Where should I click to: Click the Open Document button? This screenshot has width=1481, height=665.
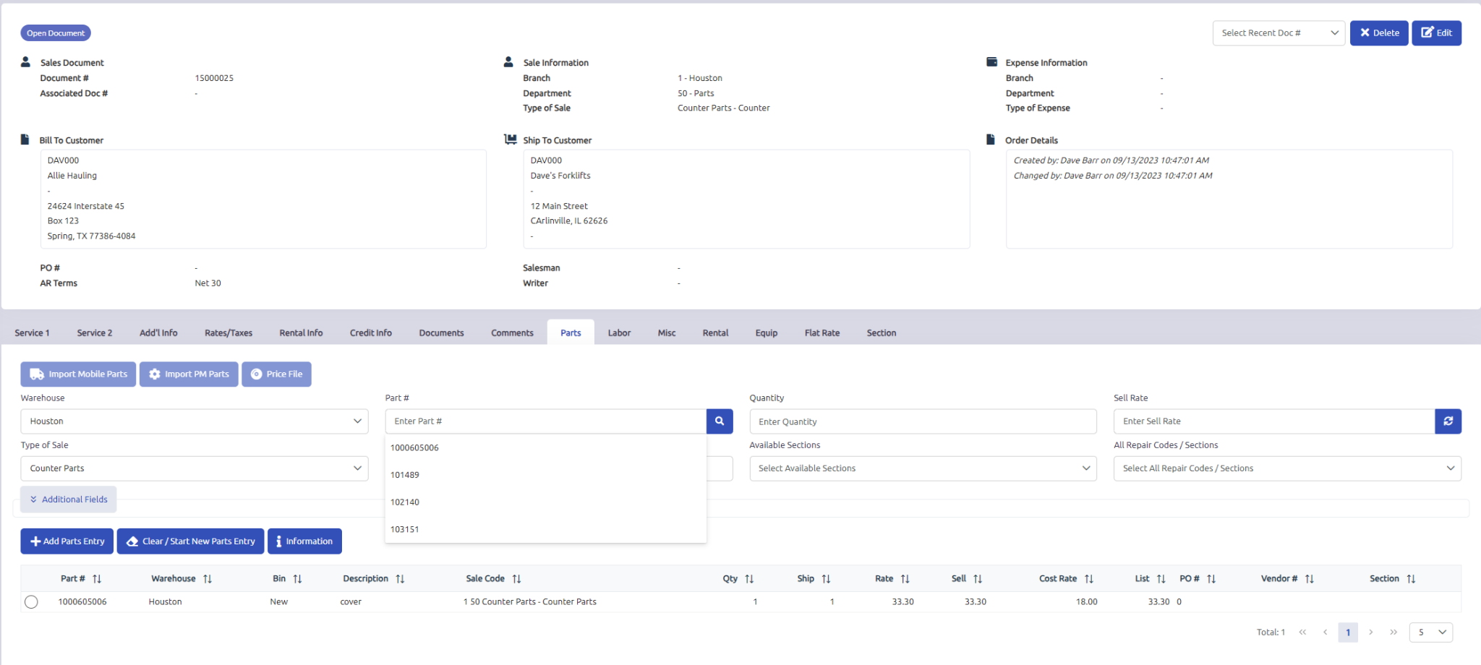pos(55,33)
